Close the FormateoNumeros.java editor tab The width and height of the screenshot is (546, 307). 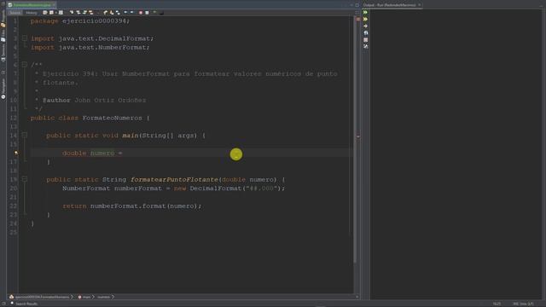tap(54, 5)
